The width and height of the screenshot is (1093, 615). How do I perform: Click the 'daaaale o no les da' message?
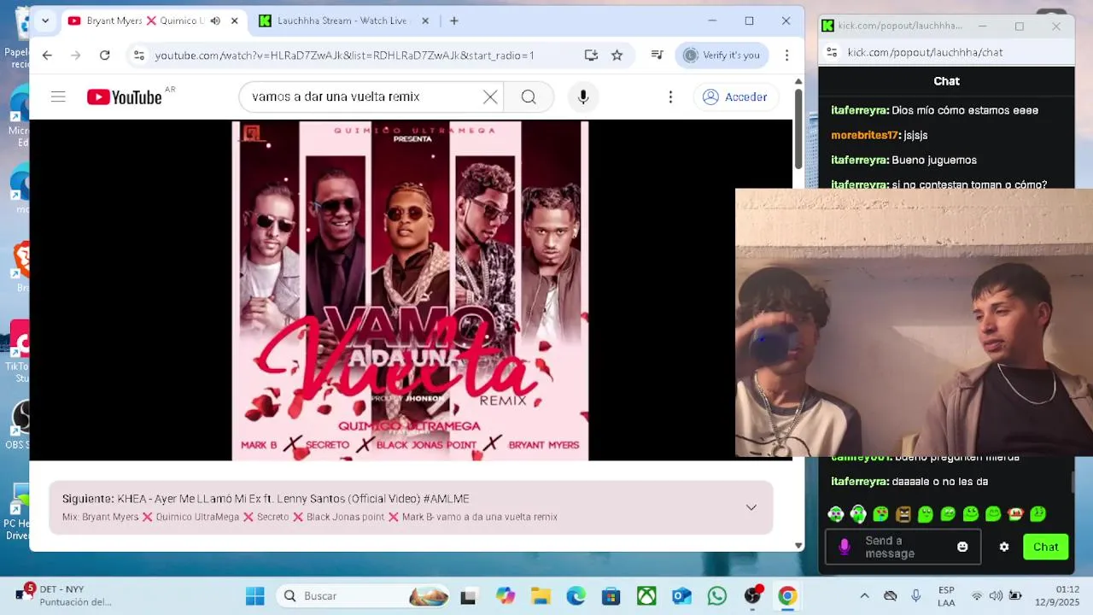[x=939, y=482]
